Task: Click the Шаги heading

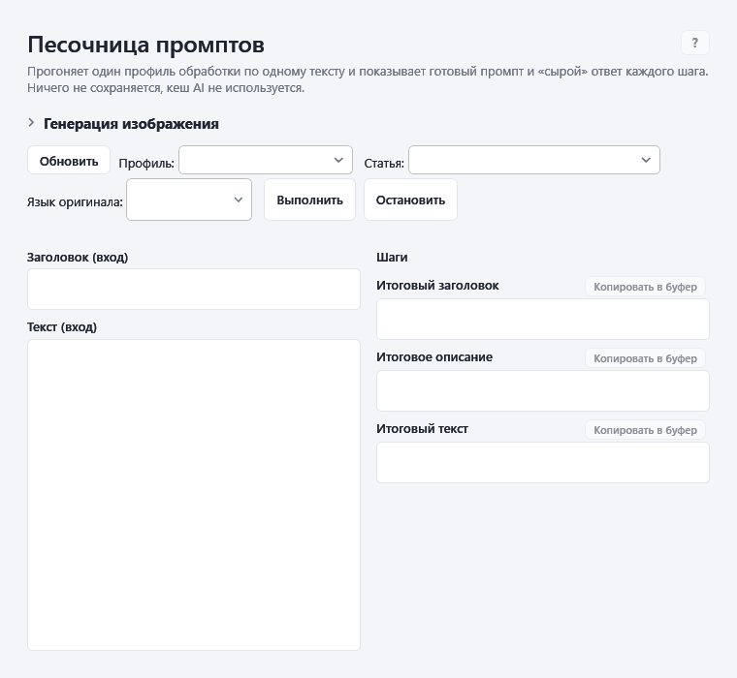Action: coord(392,258)
